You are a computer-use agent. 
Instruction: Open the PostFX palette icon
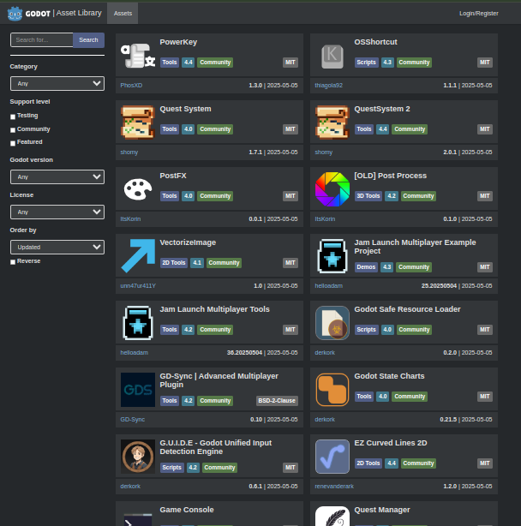pyautogui.click(x=138, y=188)
